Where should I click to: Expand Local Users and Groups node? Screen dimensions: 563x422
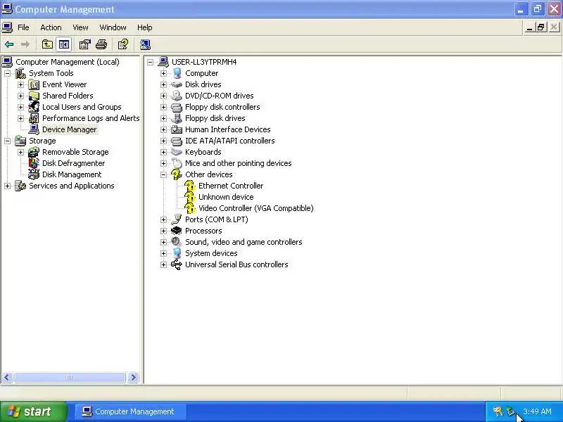coord(21,107)
